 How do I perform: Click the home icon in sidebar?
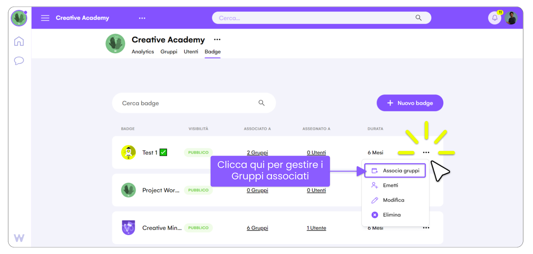pos(19,41)
